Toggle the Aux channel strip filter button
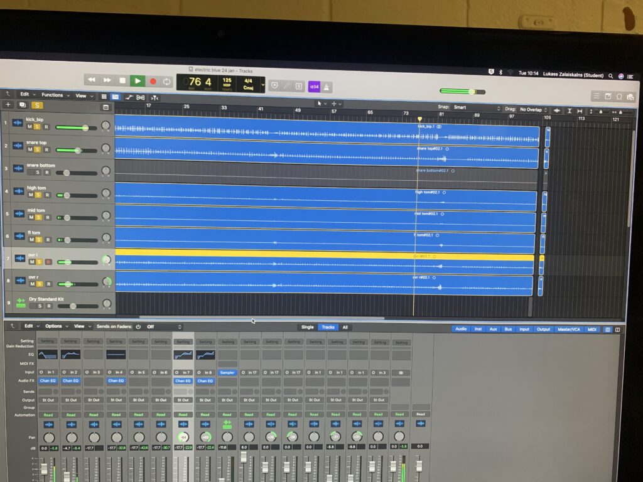The width and height of the screenshot is (643, 482). pos(494,329)
